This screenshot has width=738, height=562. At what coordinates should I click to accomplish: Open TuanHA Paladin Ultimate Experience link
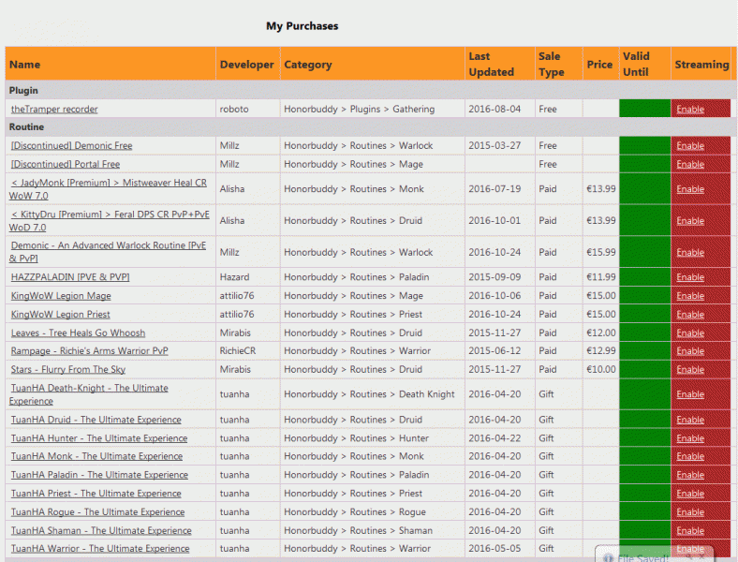pos(99,475)
